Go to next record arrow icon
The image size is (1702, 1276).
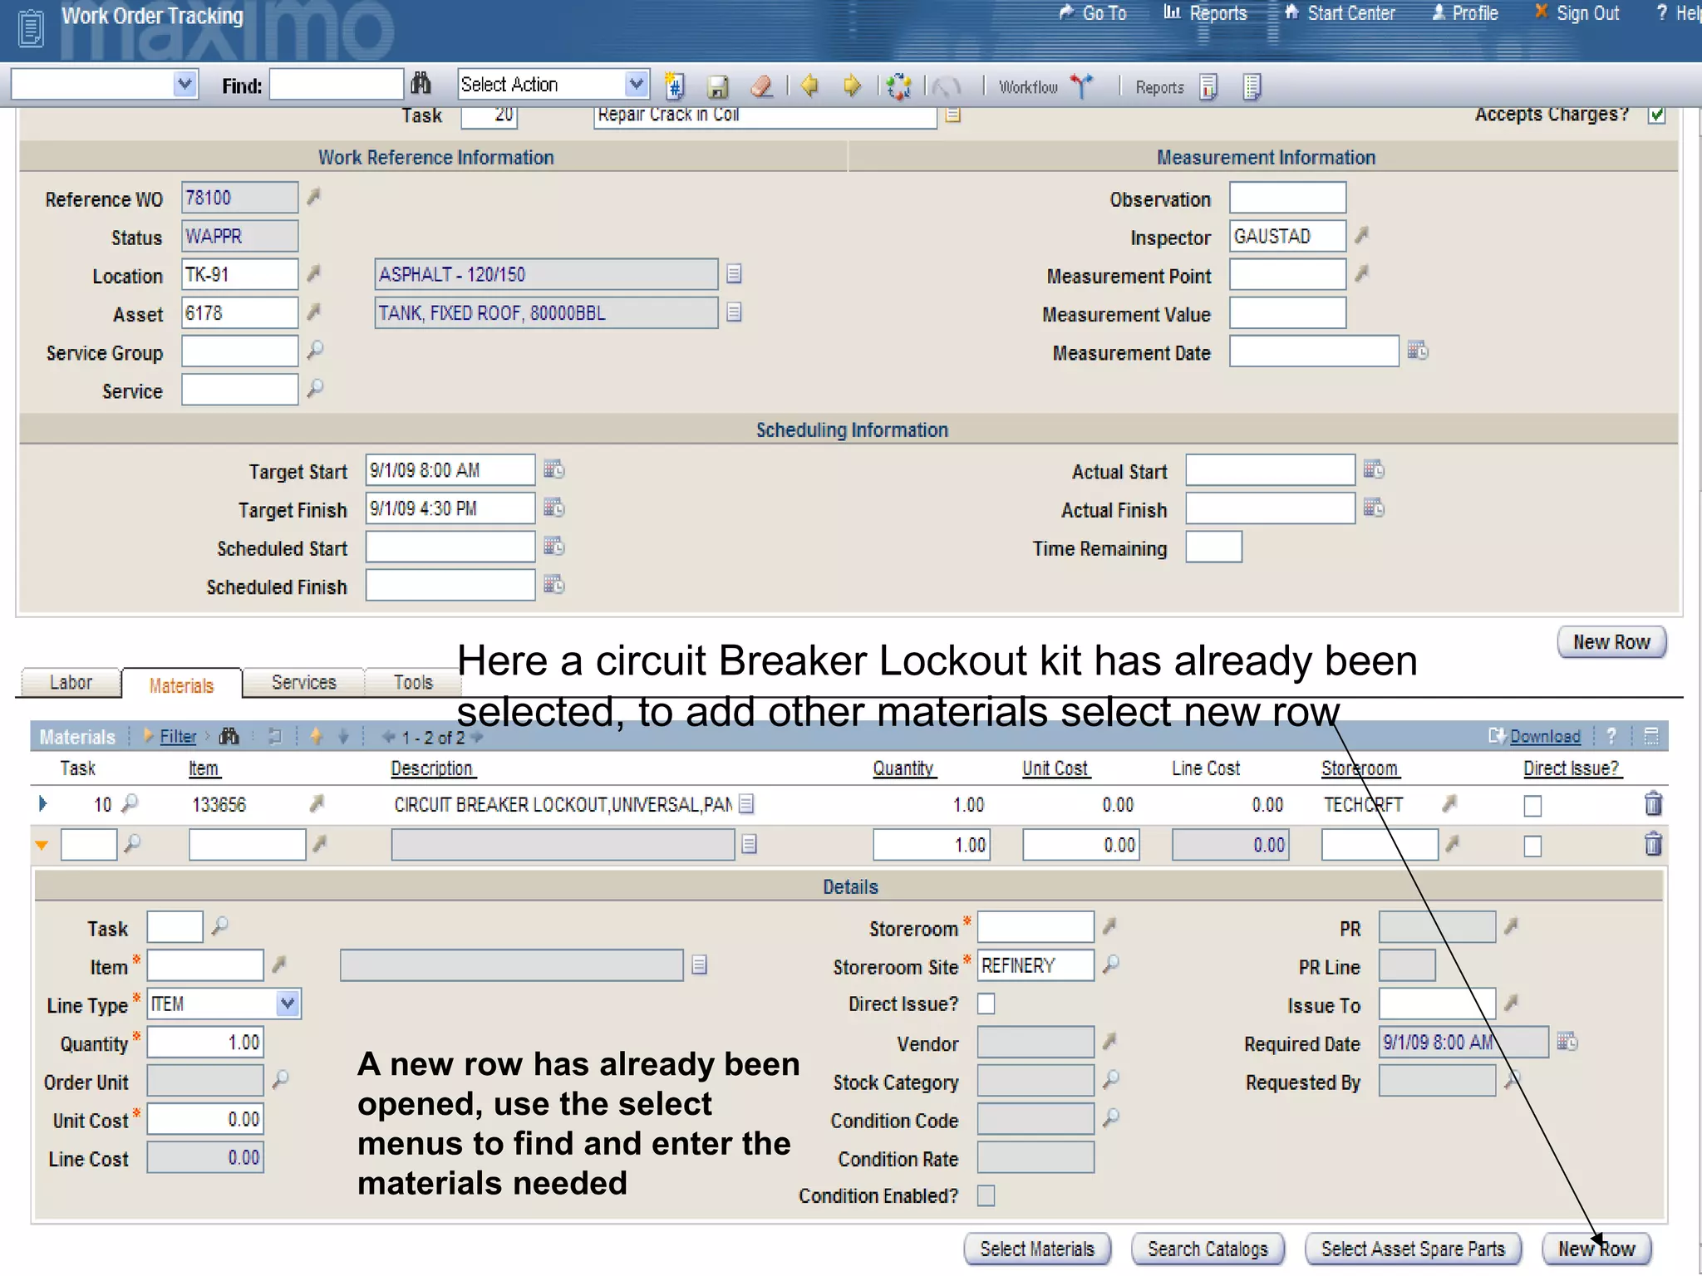coord(852,86)
